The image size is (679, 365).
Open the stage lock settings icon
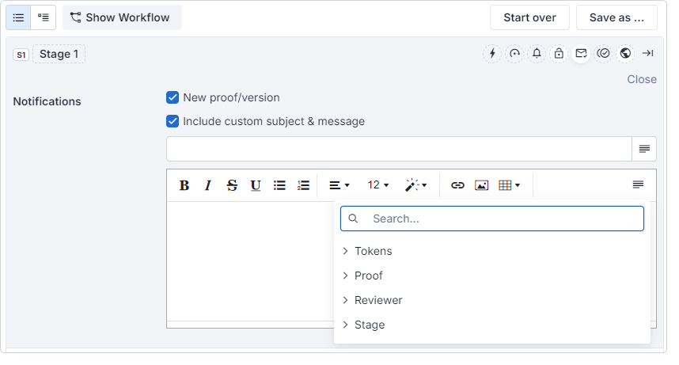pyautogui.click(x=559, y=53)
